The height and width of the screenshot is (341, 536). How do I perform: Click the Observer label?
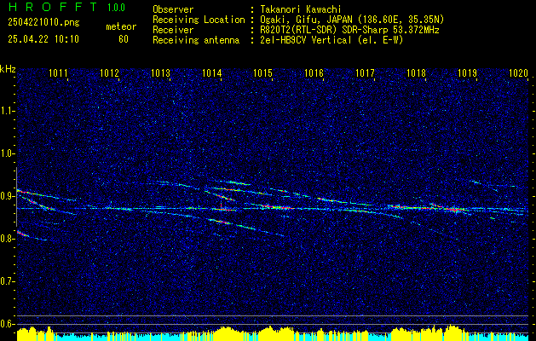pyautogui.click(x=173, y=9)
